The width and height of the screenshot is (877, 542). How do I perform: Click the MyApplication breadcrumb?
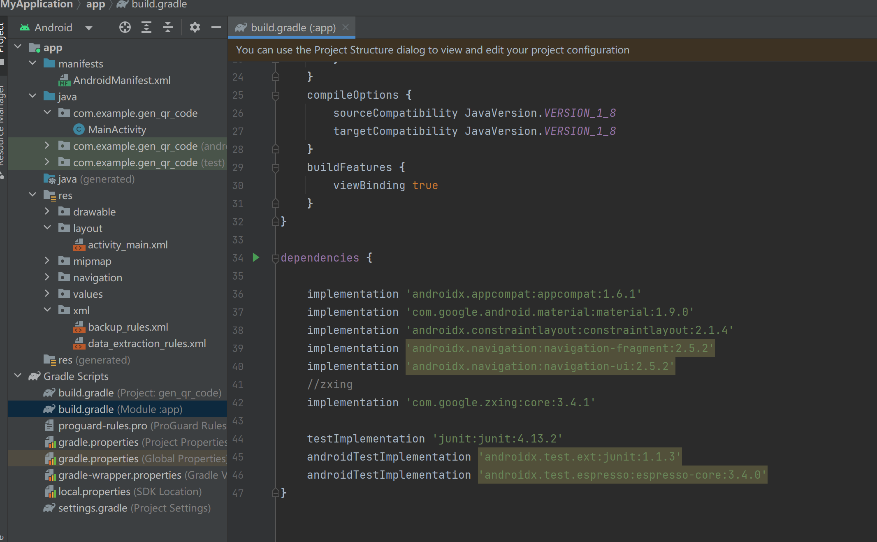(36, 5)
